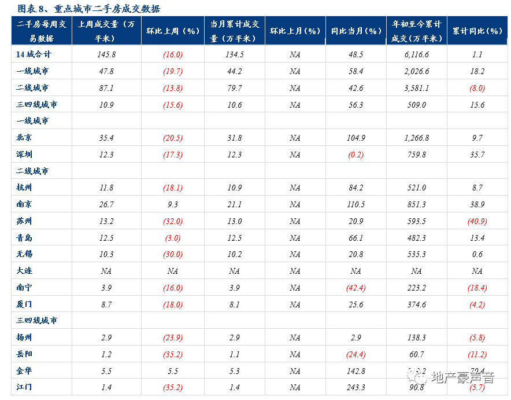This screenshot has height=400, width=511.
Task: Click the 同比当月(%) column header
Action: (x=356, y=31)
